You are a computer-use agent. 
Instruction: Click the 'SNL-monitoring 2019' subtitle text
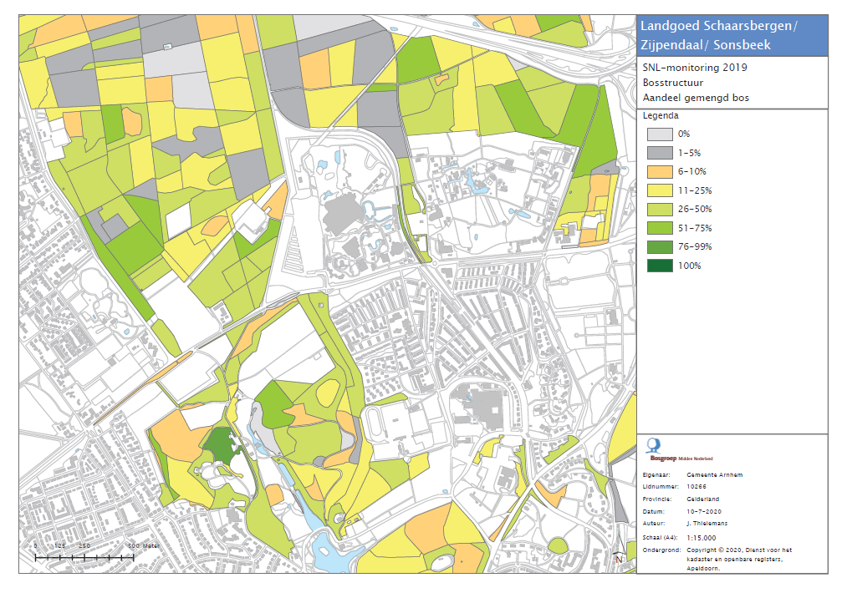pos(694,68)
